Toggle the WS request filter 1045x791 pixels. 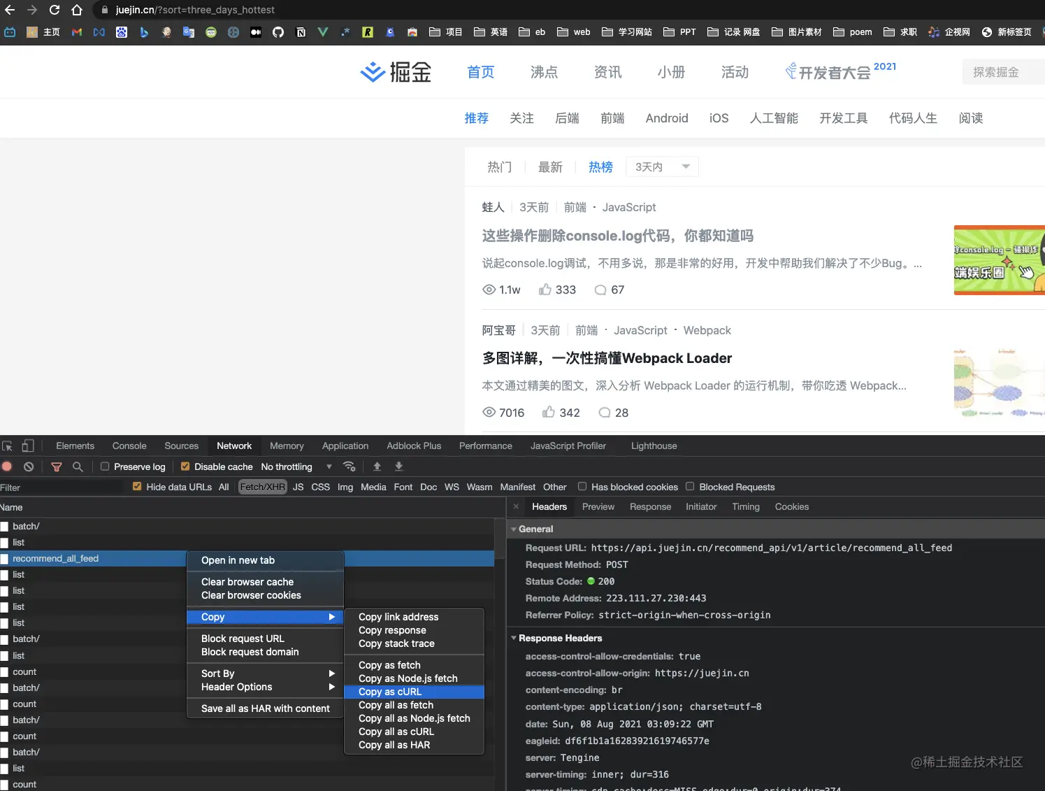[452, 487]
